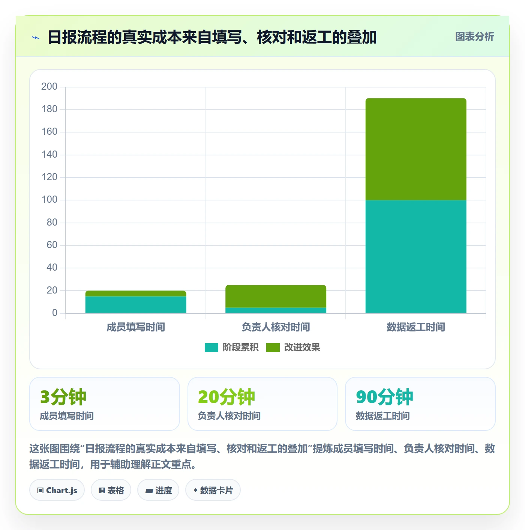Click the teal segment of the 成员填写时间 bar

(x=136, y=305)
